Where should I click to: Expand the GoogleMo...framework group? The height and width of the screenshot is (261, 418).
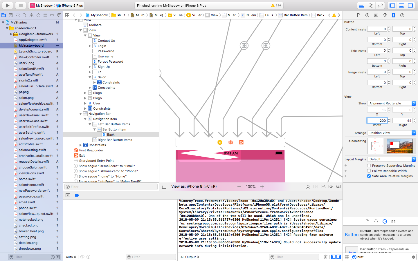11,34
